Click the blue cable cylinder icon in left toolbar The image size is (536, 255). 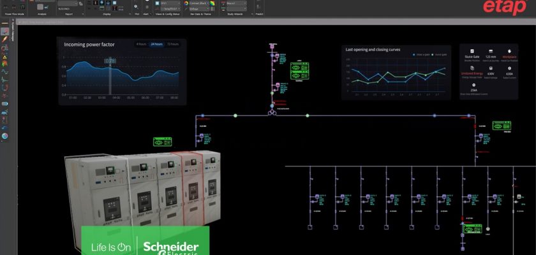pos(5,104)
